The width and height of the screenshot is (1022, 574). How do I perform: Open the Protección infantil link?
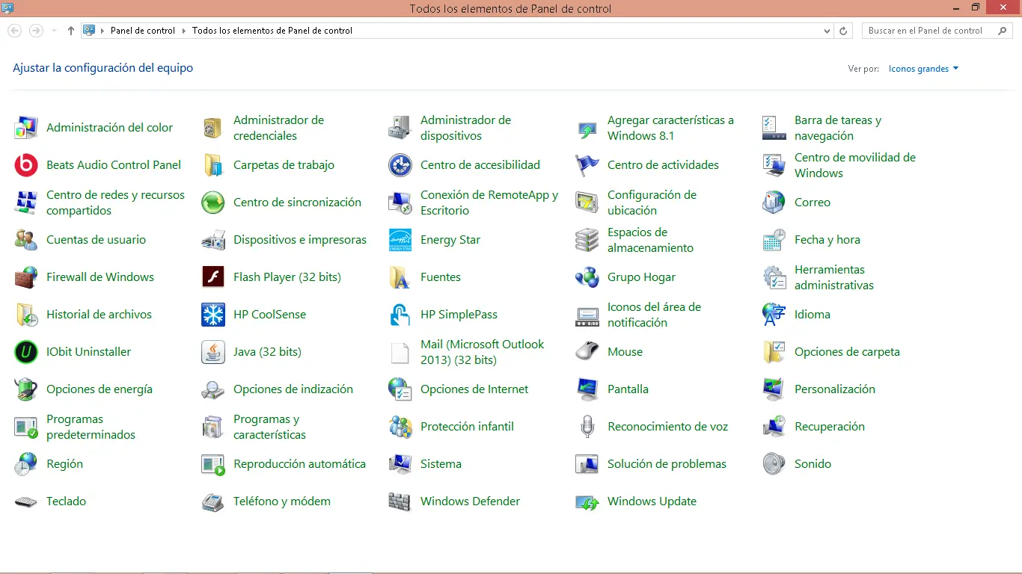tap(467, 427)
